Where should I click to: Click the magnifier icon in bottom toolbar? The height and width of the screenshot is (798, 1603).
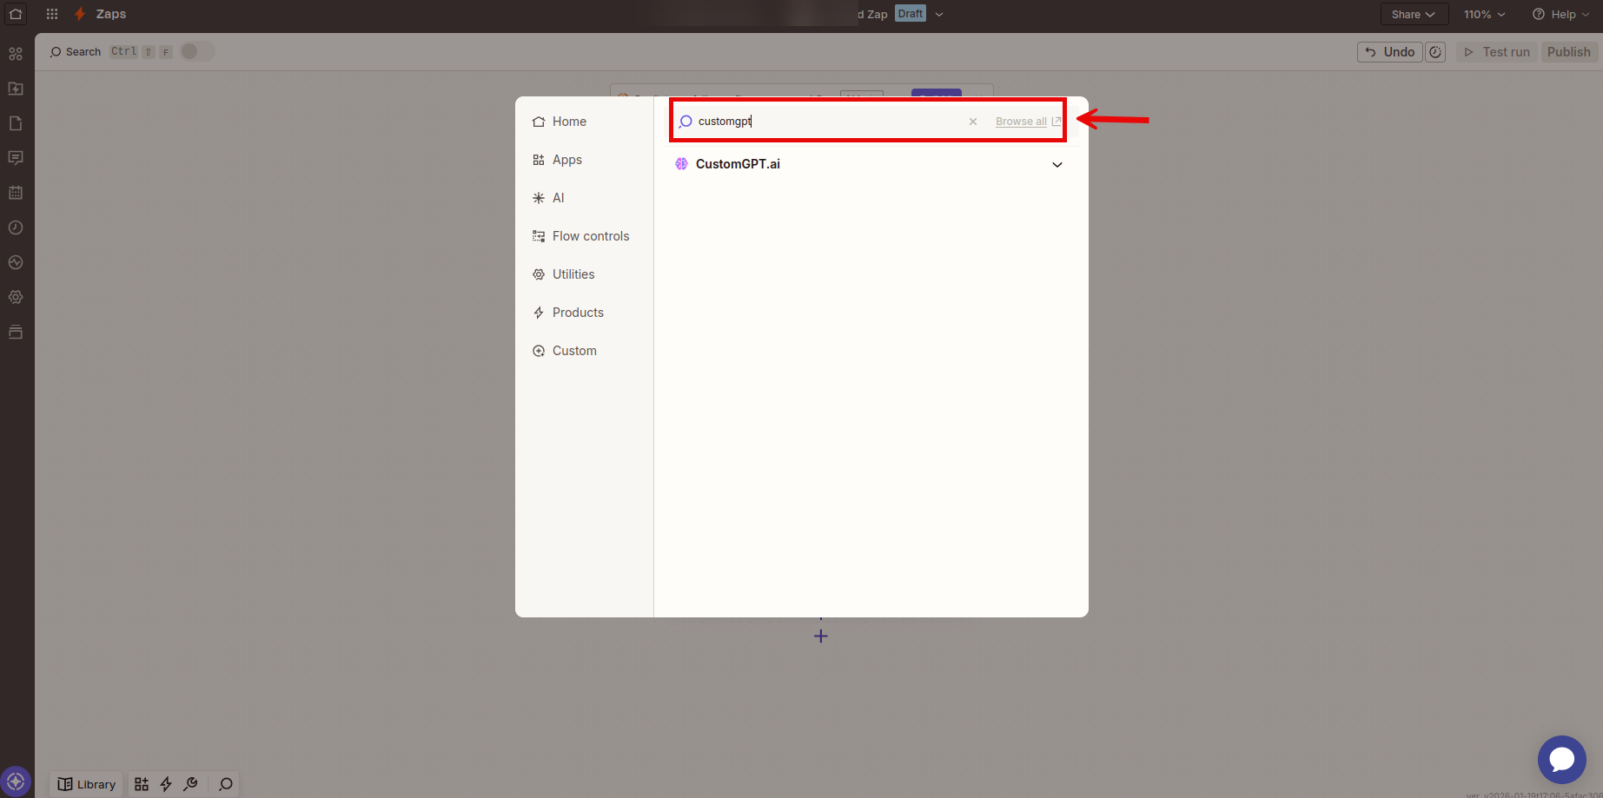point(226,784)
